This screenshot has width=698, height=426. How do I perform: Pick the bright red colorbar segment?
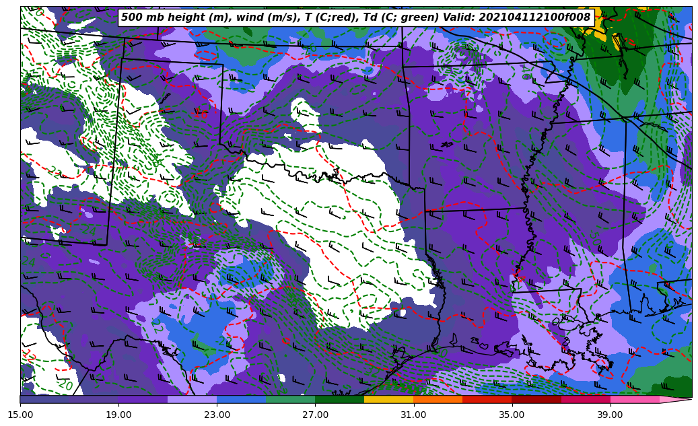(487, 399)
